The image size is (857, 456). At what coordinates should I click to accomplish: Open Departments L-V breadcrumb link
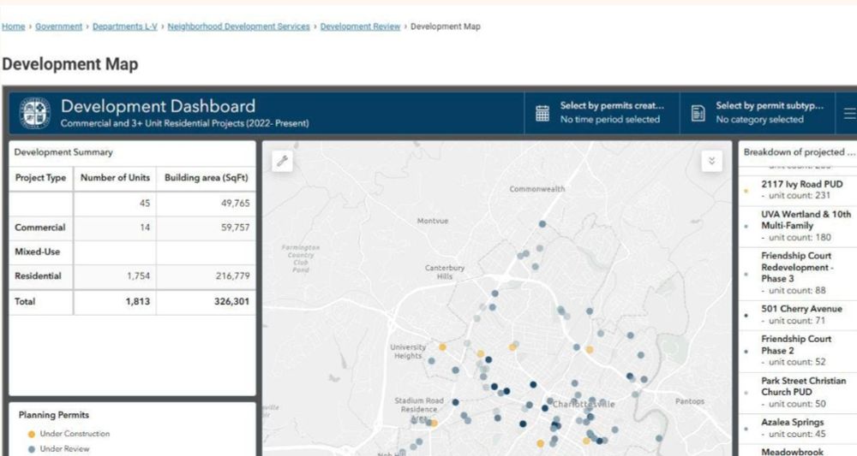click(x=124, y=27)
